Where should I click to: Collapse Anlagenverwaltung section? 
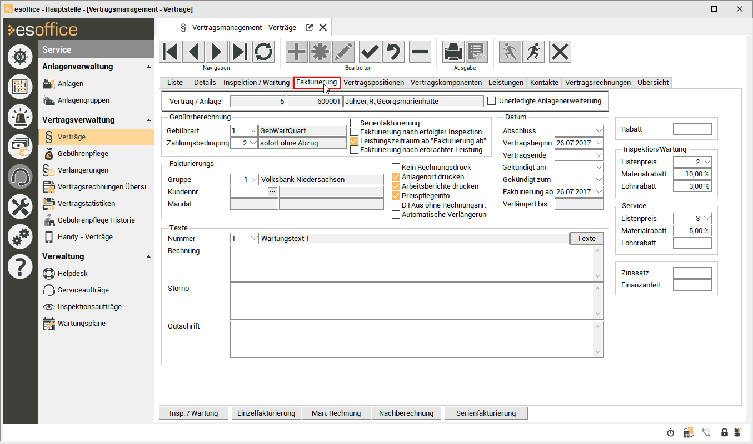[x=148, y=67]
